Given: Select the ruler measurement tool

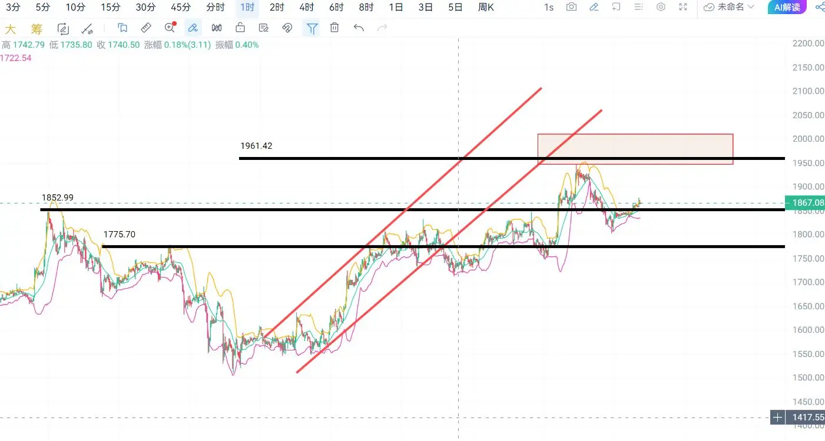Looking at the screenshot, I should click(146, 28).
